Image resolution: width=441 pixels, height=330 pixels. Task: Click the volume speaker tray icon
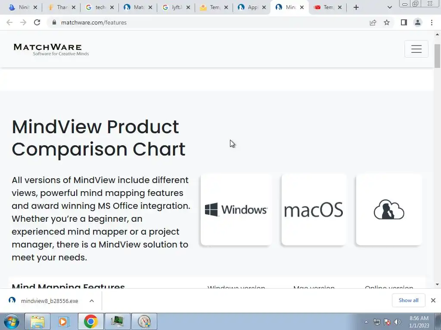coord(398,322)
